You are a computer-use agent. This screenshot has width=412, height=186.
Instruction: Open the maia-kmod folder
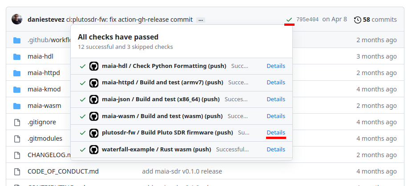click(x=44, y=89)
